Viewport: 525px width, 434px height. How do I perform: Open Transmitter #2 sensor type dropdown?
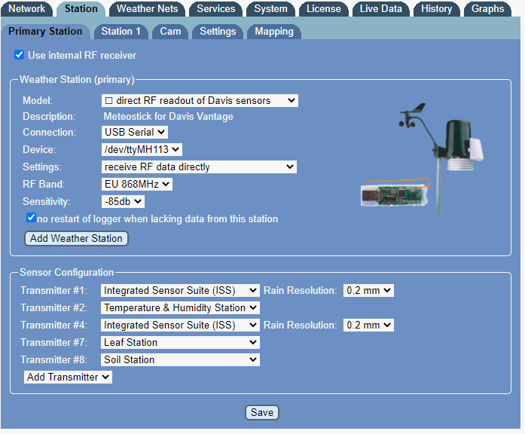point(180,307)
